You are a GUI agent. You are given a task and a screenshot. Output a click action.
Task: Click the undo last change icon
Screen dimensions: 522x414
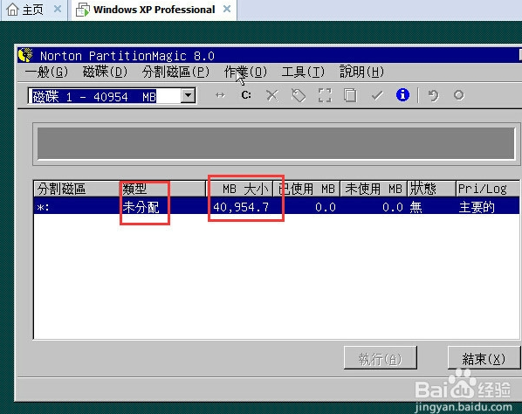[x=433, y=95]
